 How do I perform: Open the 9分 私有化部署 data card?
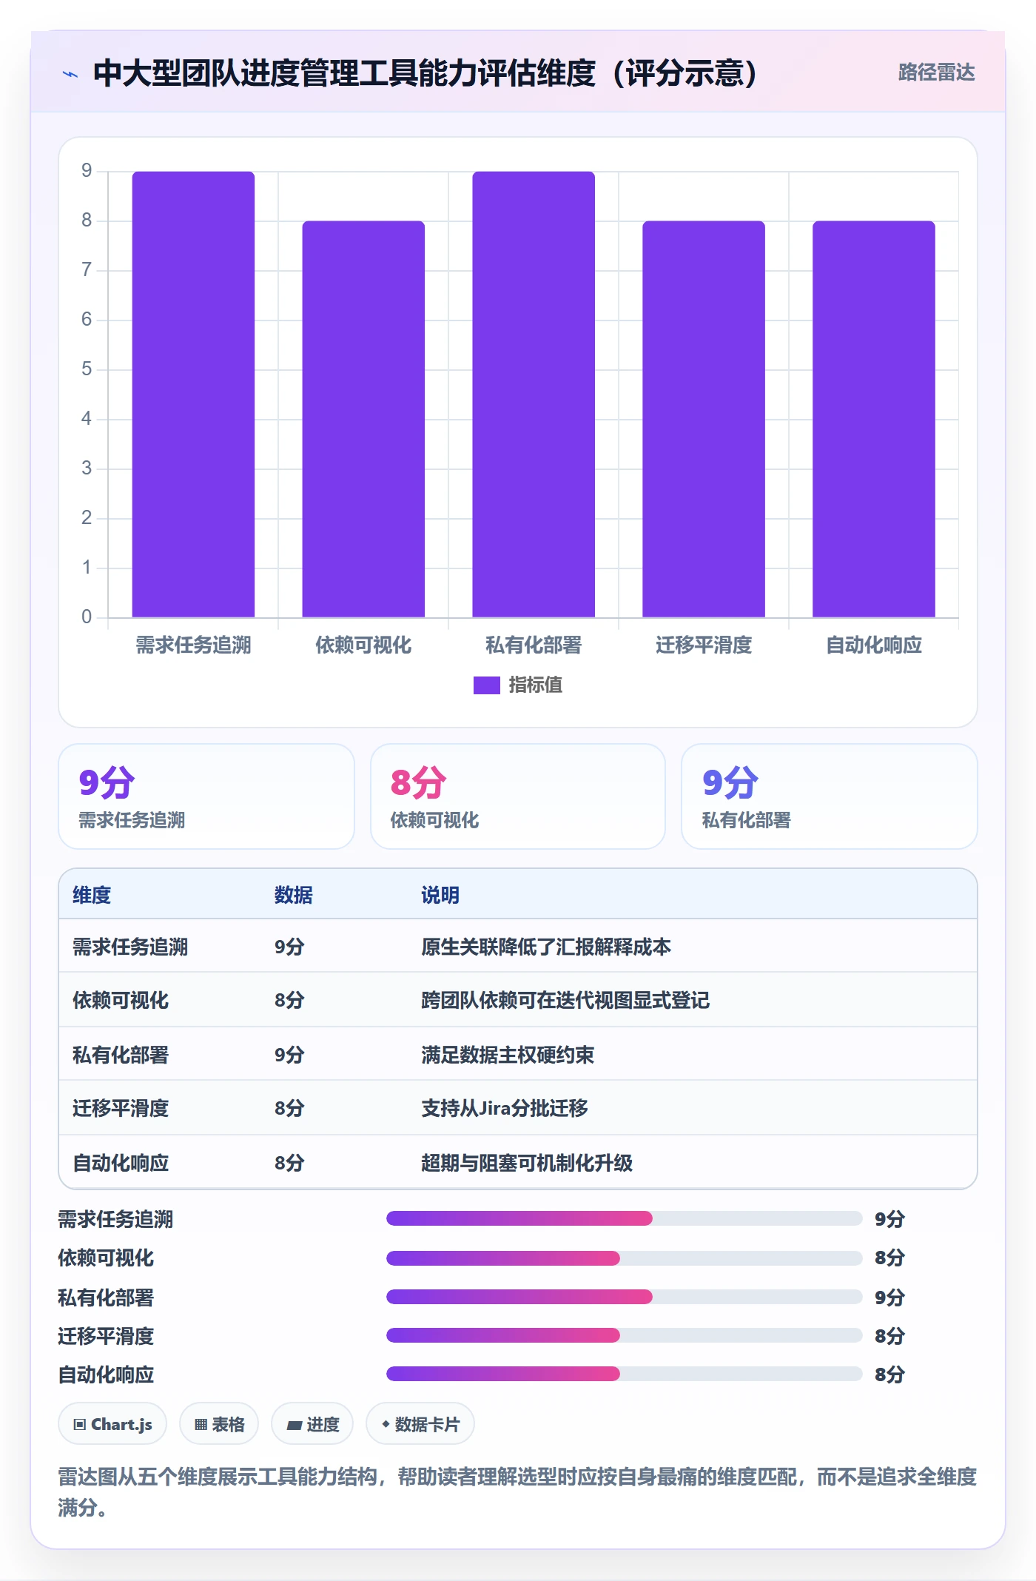830,796
